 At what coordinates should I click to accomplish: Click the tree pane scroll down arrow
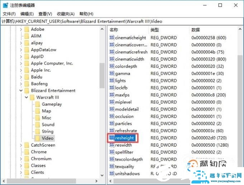coord(102,175)
